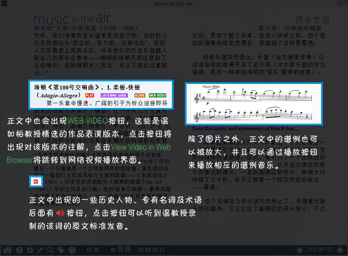This screenshot has height=256, width=348.
Task: Open the orange SCORE button
Action: coord(140,95)
